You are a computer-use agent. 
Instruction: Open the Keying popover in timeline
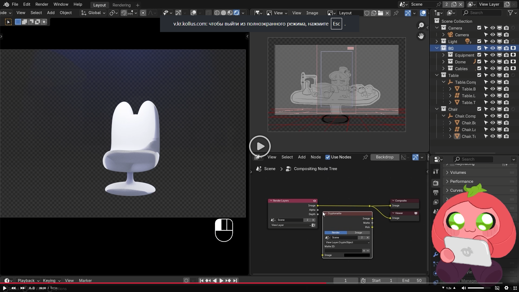[51, 281]
